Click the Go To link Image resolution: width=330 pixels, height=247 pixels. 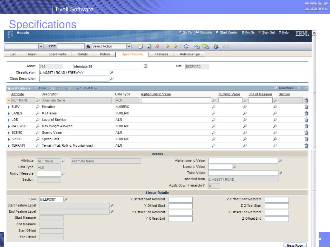(185, 32)
